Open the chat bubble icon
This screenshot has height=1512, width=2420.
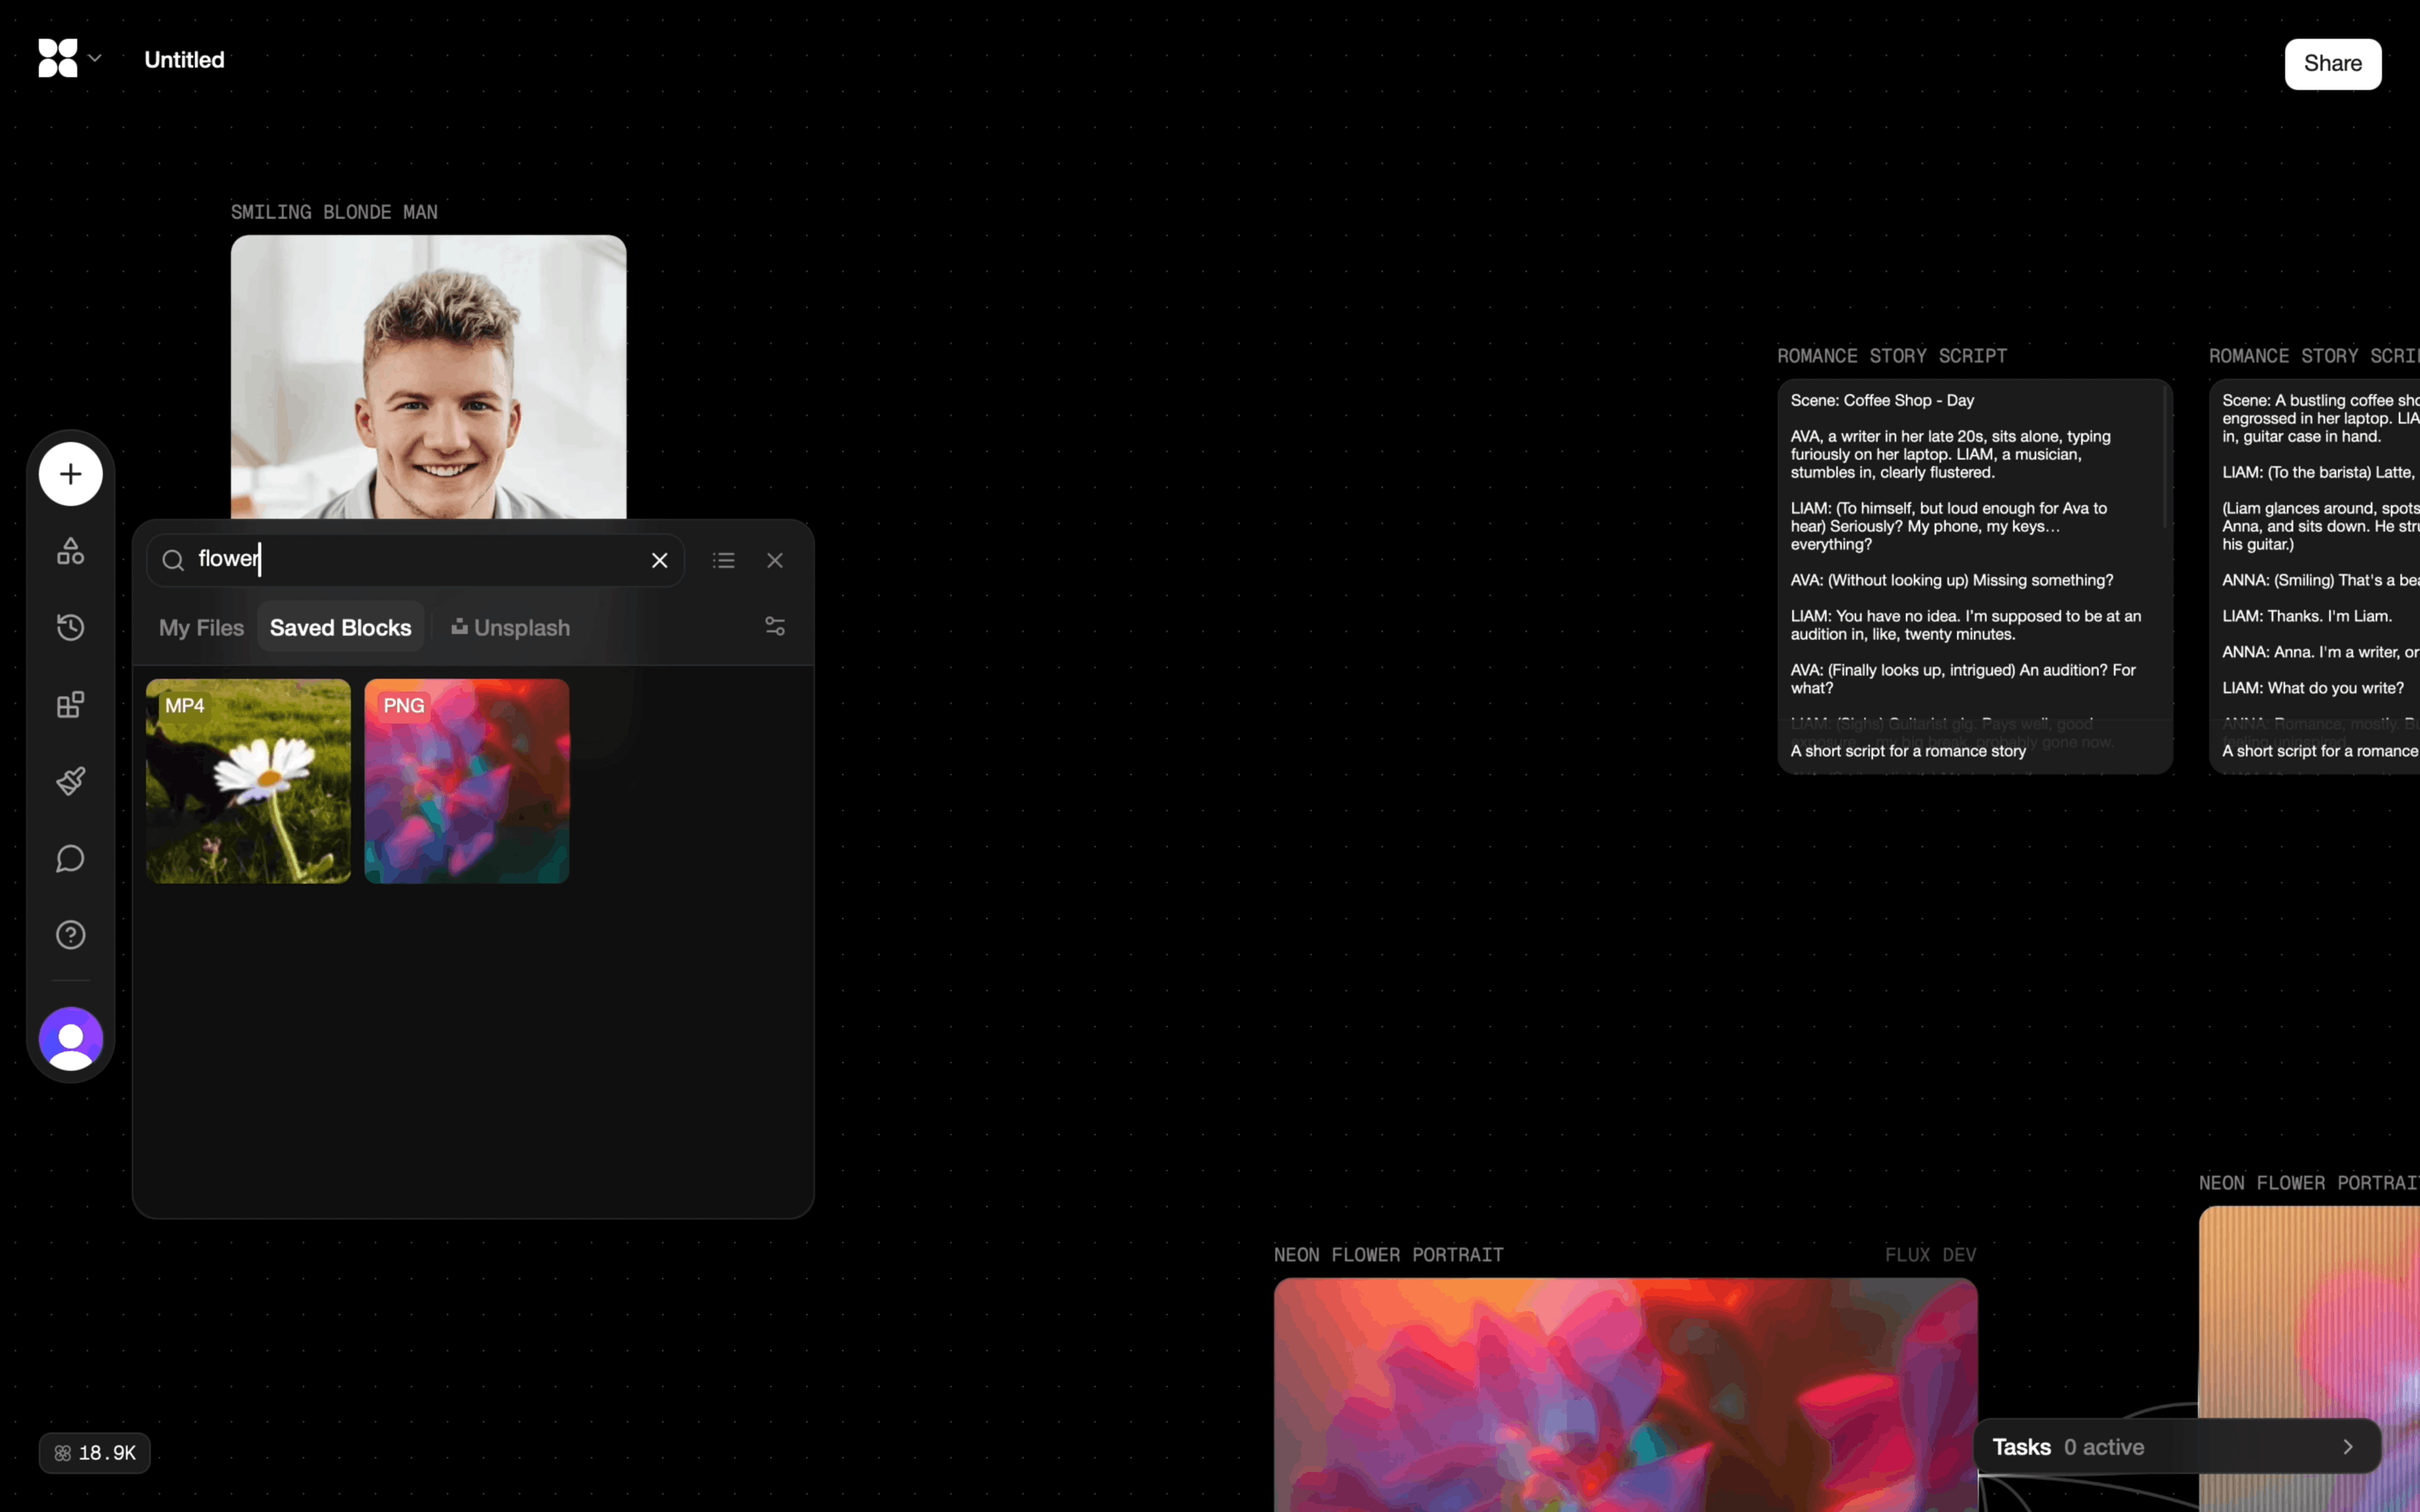coord(70,858)
